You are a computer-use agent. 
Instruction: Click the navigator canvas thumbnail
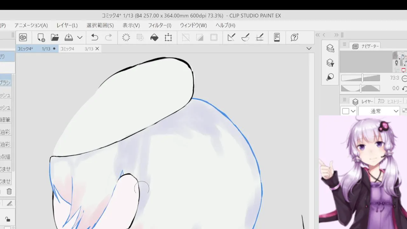400,61
